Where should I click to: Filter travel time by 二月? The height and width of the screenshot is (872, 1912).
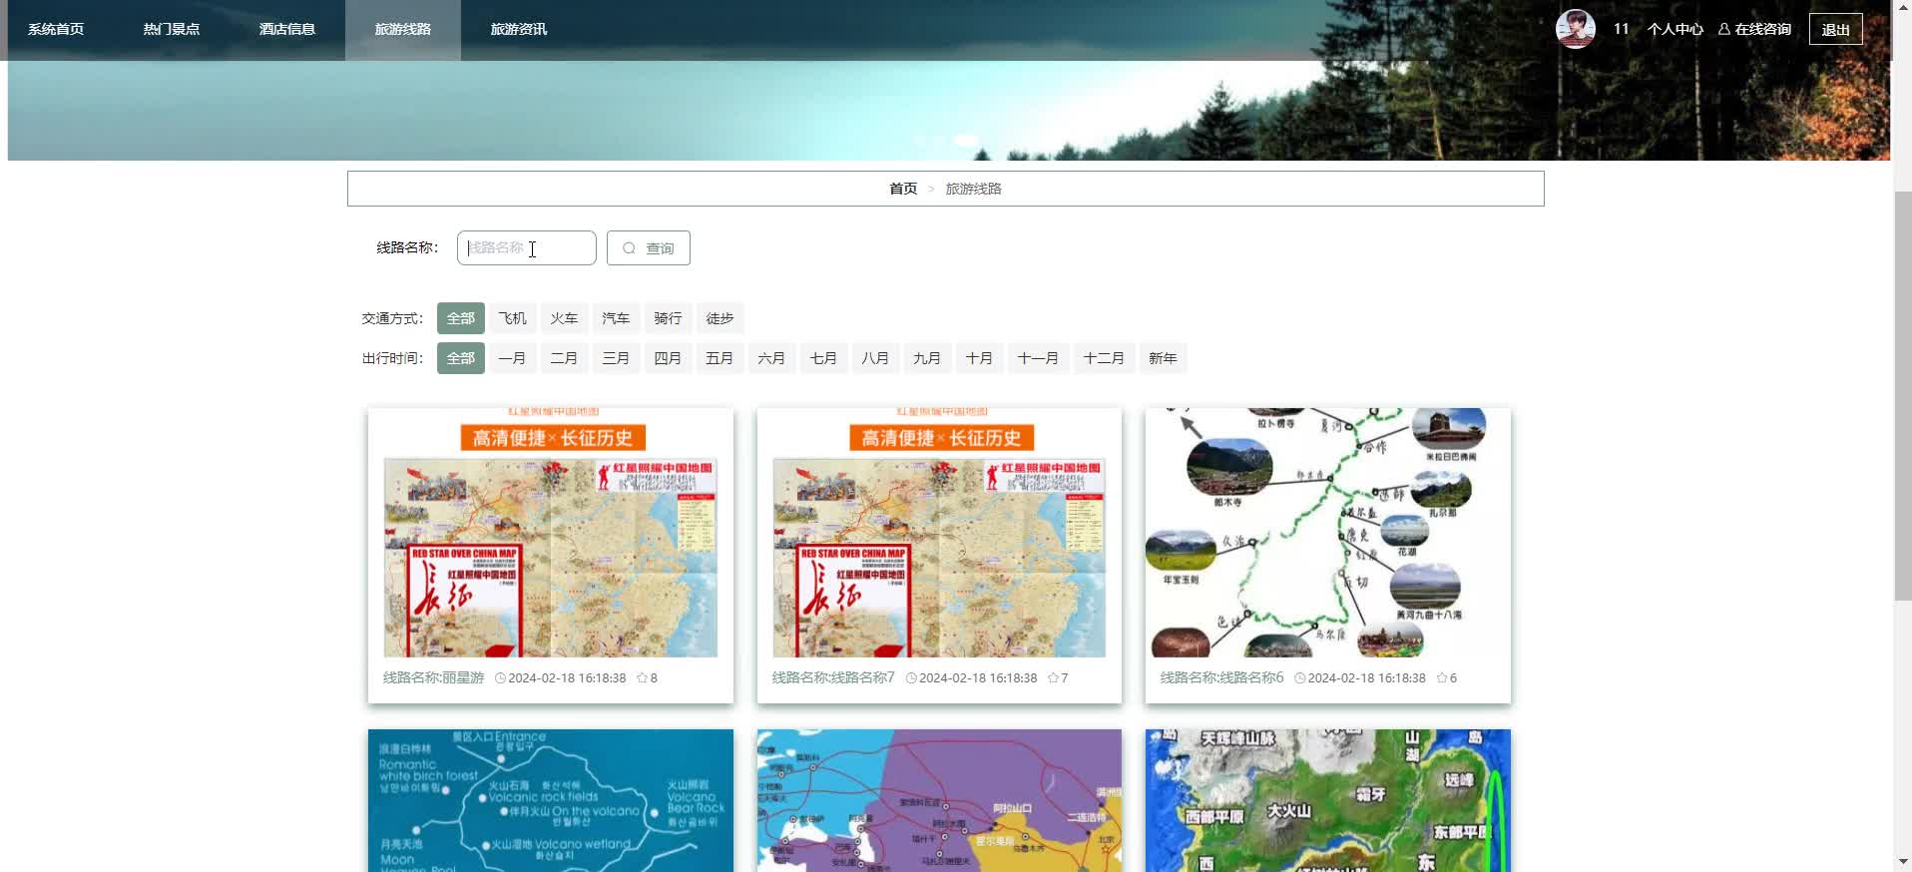click(x=565, y=358)
